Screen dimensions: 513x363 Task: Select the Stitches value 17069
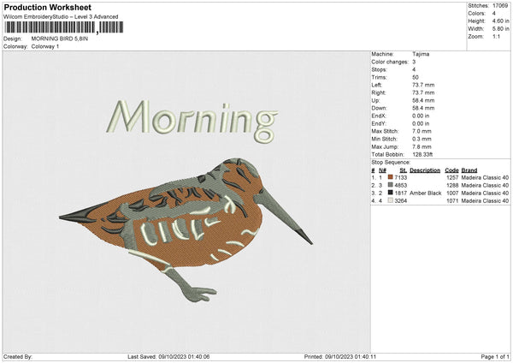pos(501,6)
